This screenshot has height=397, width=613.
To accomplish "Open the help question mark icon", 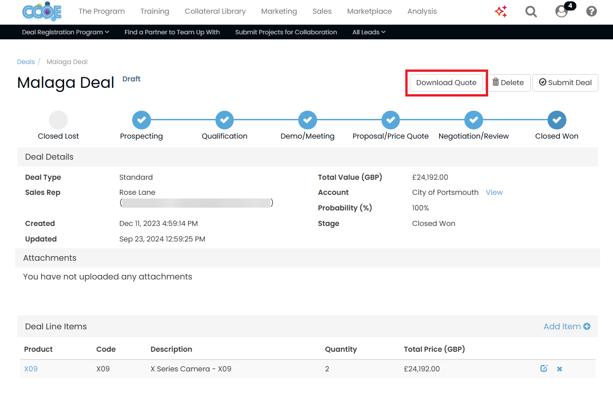I will point(591,11).
